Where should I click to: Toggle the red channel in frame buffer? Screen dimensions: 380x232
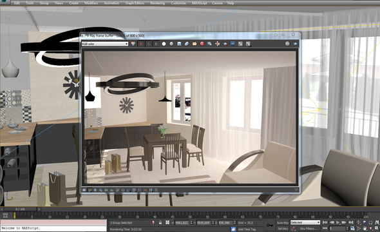point(141,44)
